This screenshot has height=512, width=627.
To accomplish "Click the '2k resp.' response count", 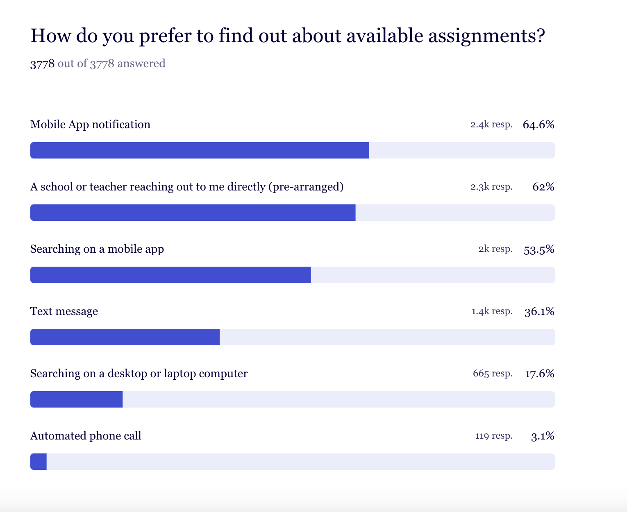I will point(495,249).
